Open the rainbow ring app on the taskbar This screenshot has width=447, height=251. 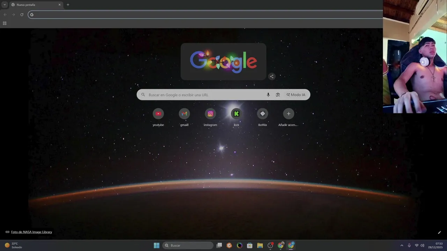click(x=240, y=245)
